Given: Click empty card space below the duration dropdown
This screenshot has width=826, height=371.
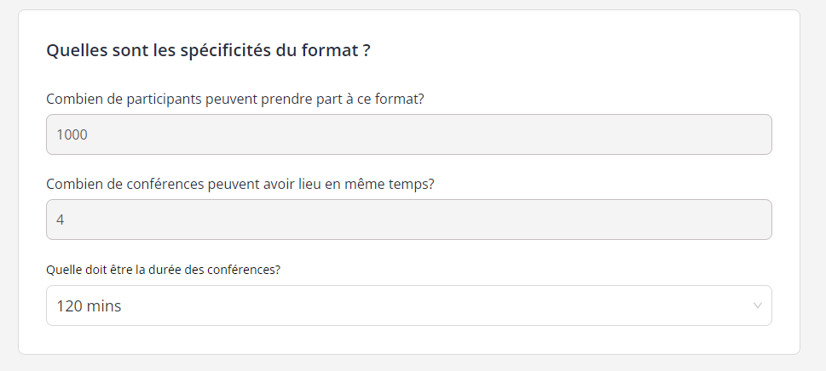Looking at the screenshot, I should [409, 340].
